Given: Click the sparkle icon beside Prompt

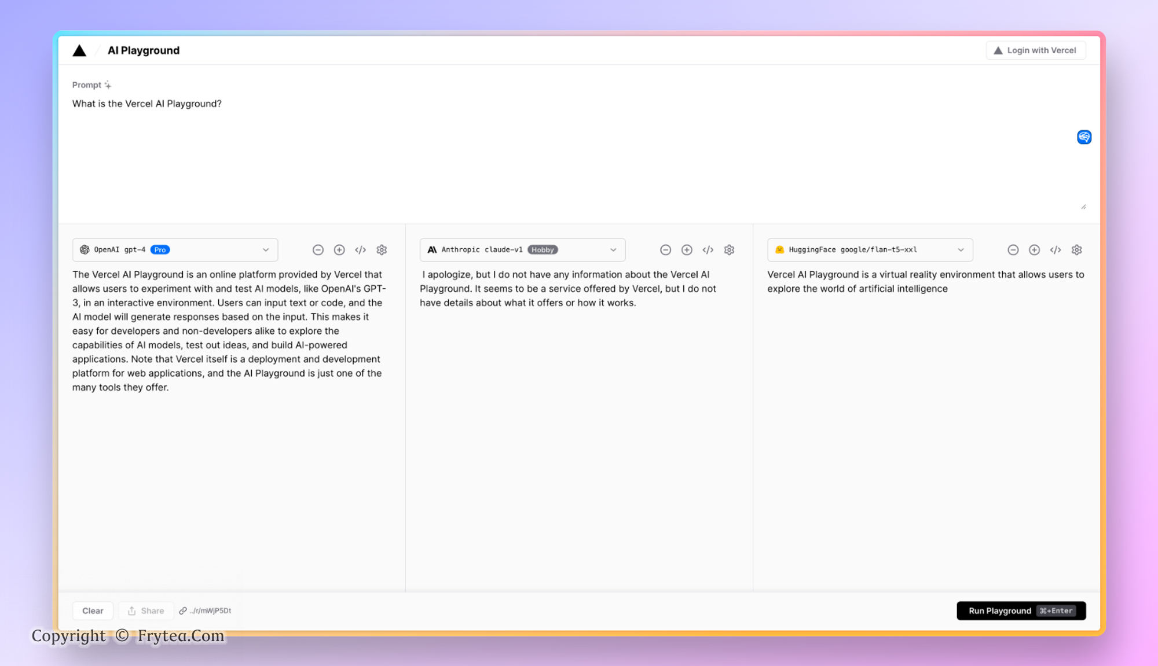Looking at the screenshot, I should pyautogui.click(x=108, y=85).
